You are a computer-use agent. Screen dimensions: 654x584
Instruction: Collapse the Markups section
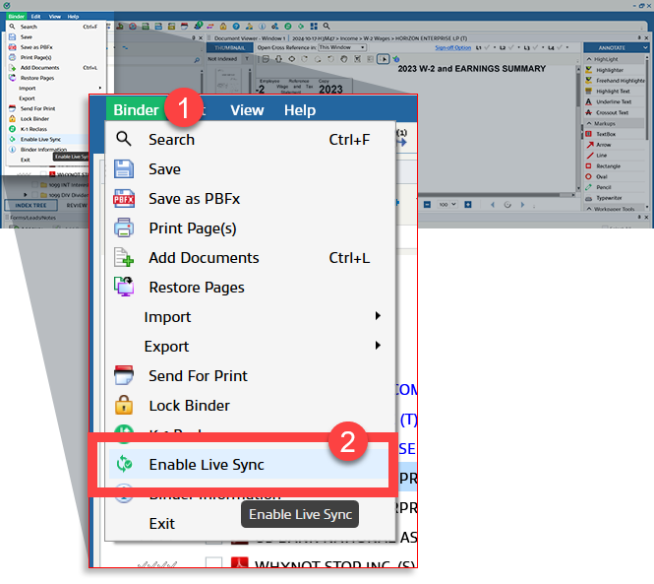(x=589, y=123)
